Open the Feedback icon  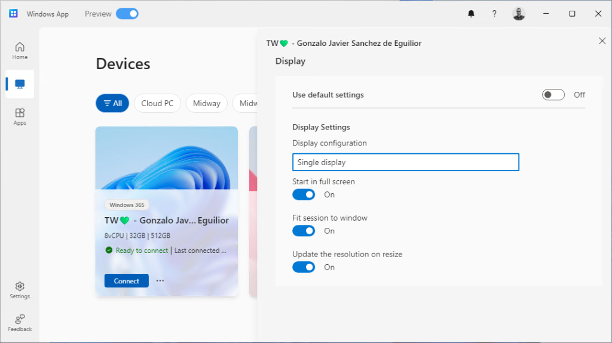tap(20, 322)
